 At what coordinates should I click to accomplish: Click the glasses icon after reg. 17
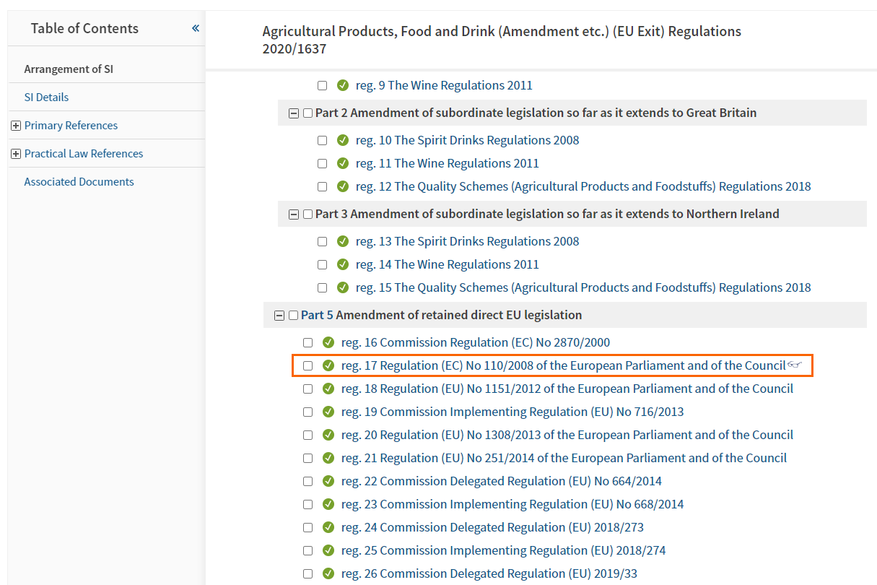(x=795, y=365)
